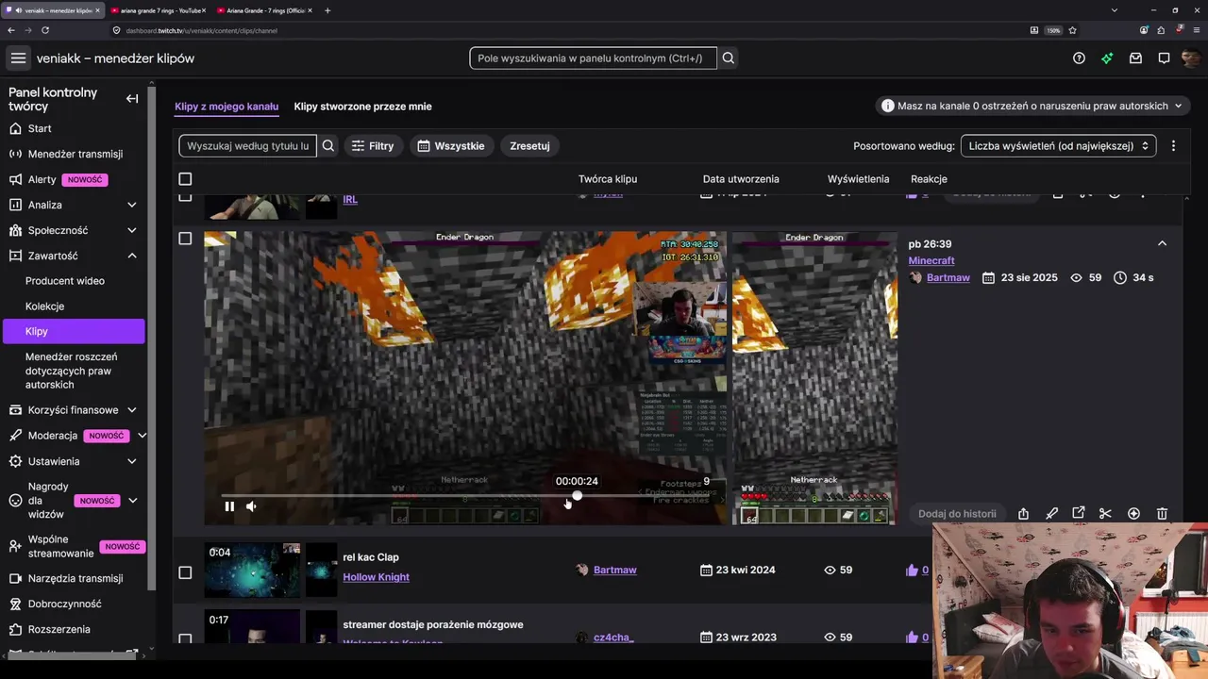Open the rel kac Clap clip thumbnail
The width and height of the screenshot is (1208, 679).
tap(252, 570)
